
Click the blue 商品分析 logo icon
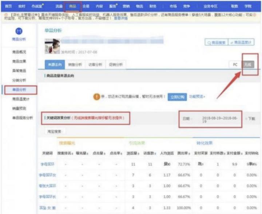point(19,31)
